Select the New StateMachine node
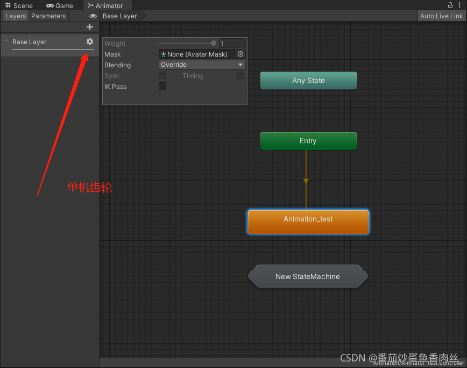This screenshot has height=368, width=467. pyautogui.click(x=308, y=276)
